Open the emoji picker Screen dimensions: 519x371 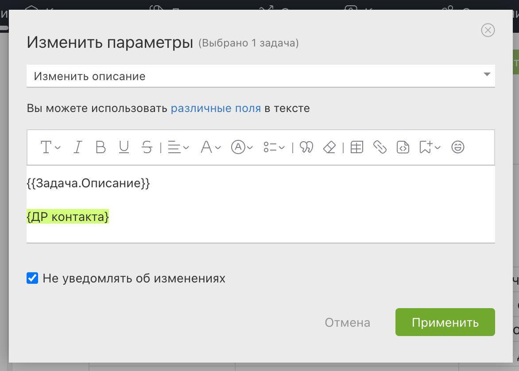click(x=457, y=147)
